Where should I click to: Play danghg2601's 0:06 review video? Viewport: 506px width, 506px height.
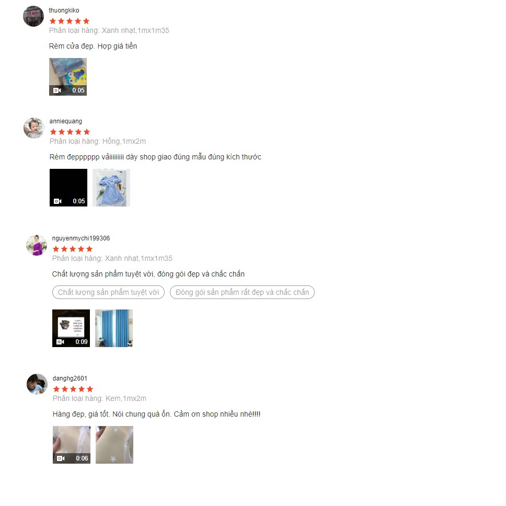tap(72, 445)
